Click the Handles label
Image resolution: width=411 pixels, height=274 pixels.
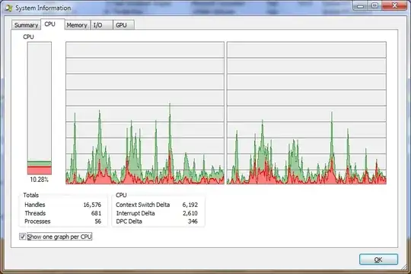(x=35, y=205)
